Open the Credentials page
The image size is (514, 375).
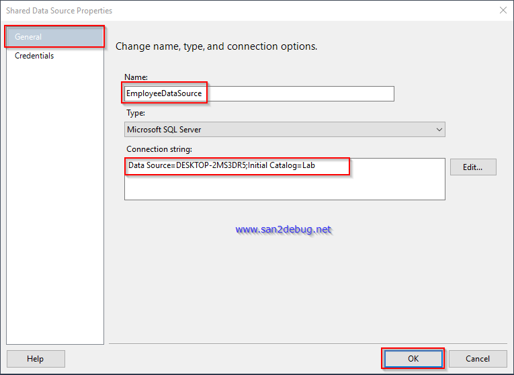coord(34,56)
